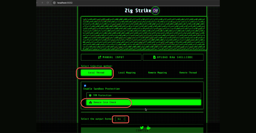Screen dimensions: 256x133
Task: Select the Remote Thread injection method
Action: point(188,73)
